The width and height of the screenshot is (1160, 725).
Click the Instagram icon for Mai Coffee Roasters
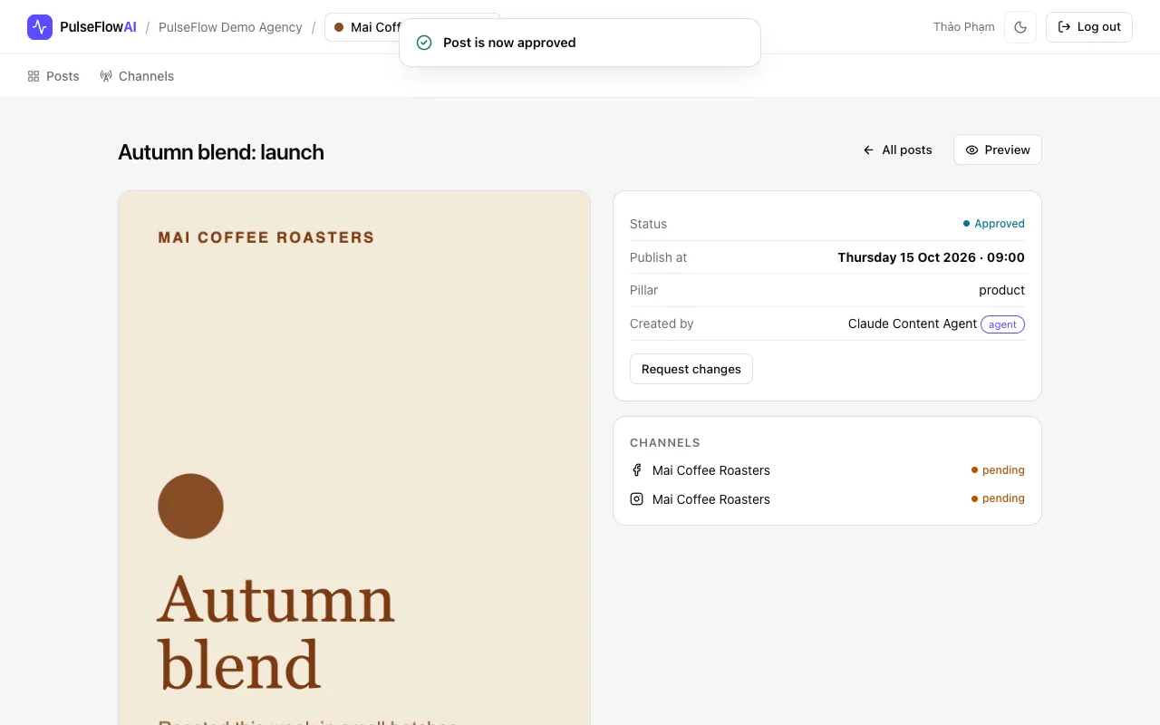(x=636, y=498)
